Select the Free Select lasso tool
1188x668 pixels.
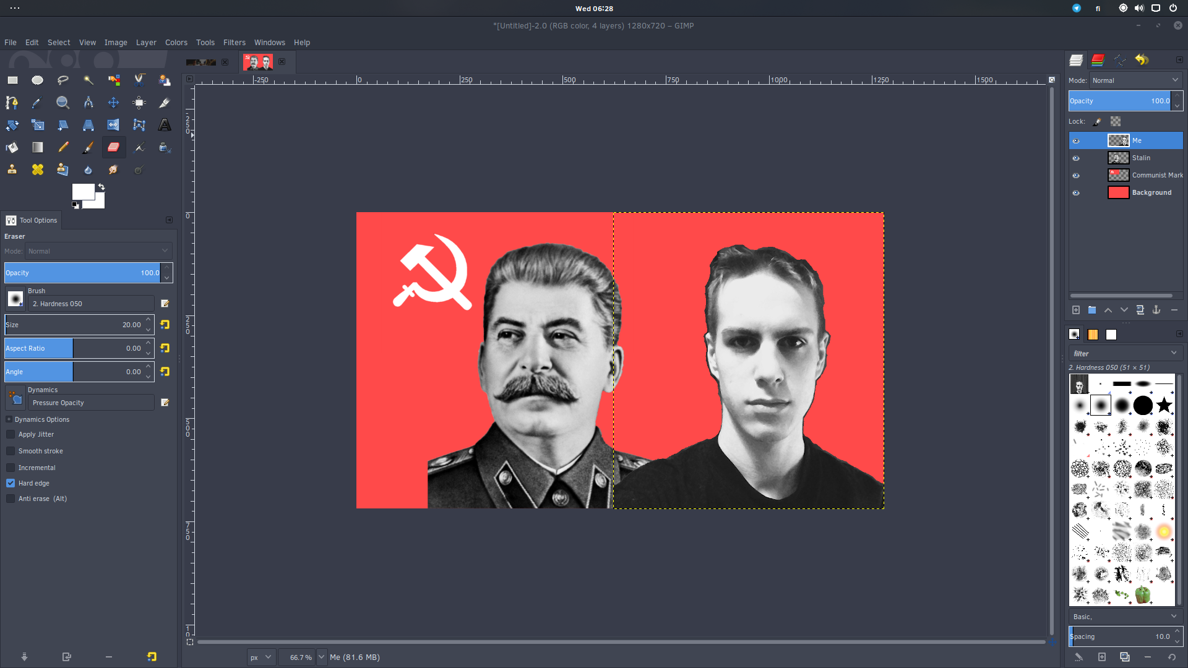pos(63,80)
